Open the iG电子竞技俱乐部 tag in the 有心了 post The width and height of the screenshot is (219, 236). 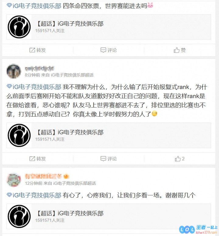click(34, 195)
